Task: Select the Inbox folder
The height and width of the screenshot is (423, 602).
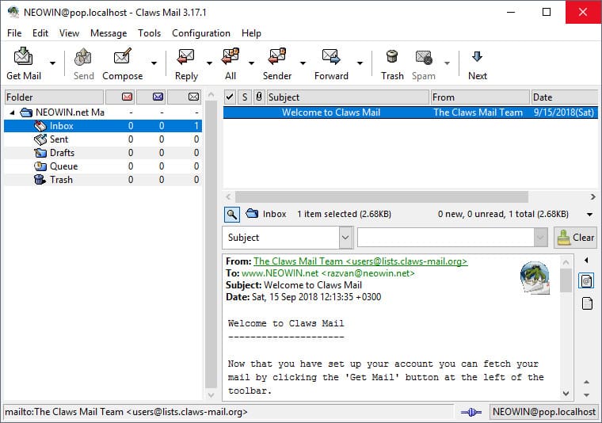Action: pos(102,126)
